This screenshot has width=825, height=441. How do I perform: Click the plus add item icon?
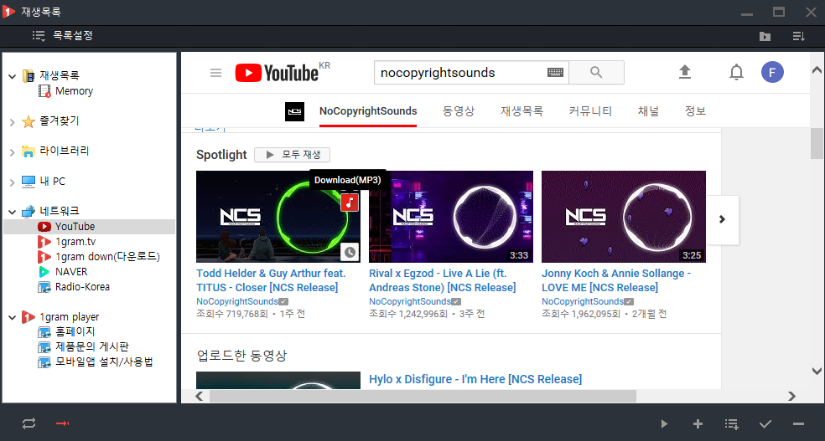point(698,423)
